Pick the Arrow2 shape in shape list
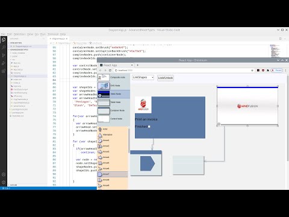 point(113,146)
